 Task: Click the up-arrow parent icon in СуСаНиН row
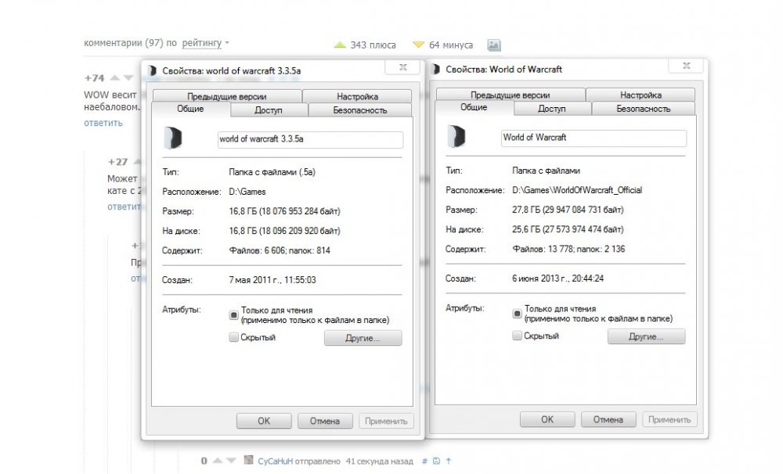448,461
